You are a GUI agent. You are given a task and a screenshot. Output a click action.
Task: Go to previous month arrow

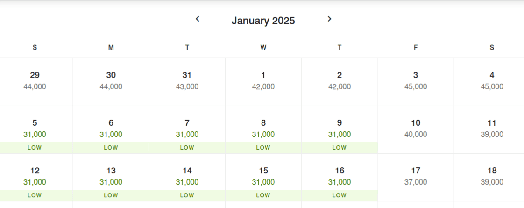pyautogui.click(x=198, y=19)
